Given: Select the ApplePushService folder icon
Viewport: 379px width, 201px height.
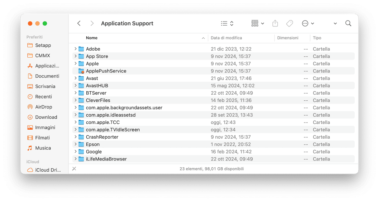Looking at the screenshot, I should 81,71.
